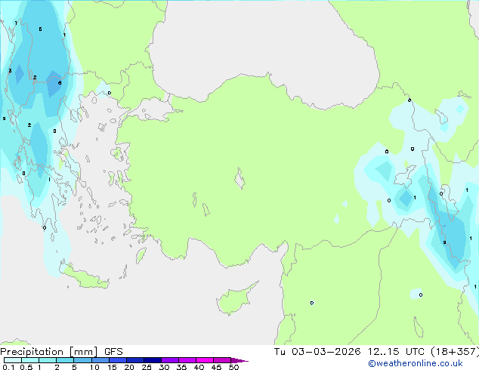This screenshot has height=370, width=479.
Task: Click the date 'Tu 03-03-2026' label
Action: point(317,352)
